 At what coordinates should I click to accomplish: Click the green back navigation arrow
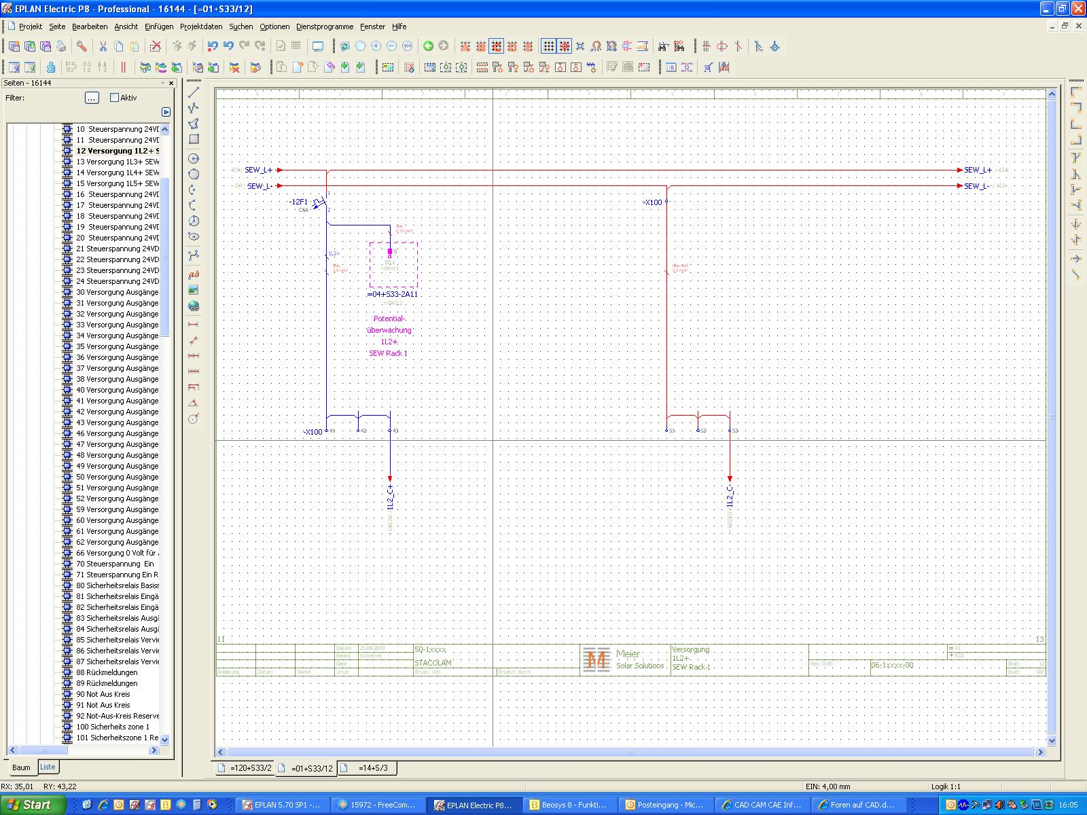(x=428, y=46)
